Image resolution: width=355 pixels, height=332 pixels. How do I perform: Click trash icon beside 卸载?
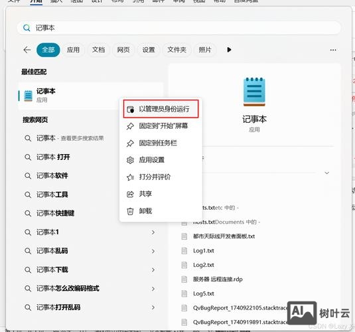[x=130, y=211]
